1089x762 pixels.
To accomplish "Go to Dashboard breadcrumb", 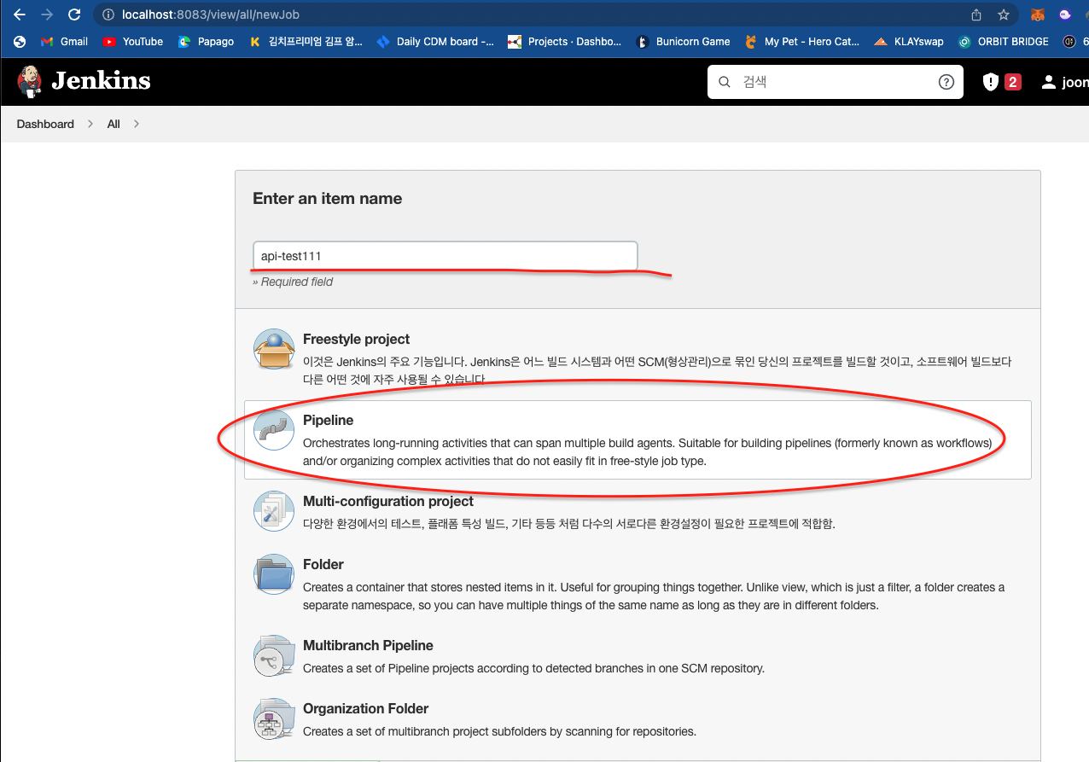I will (x=45, y=124).
